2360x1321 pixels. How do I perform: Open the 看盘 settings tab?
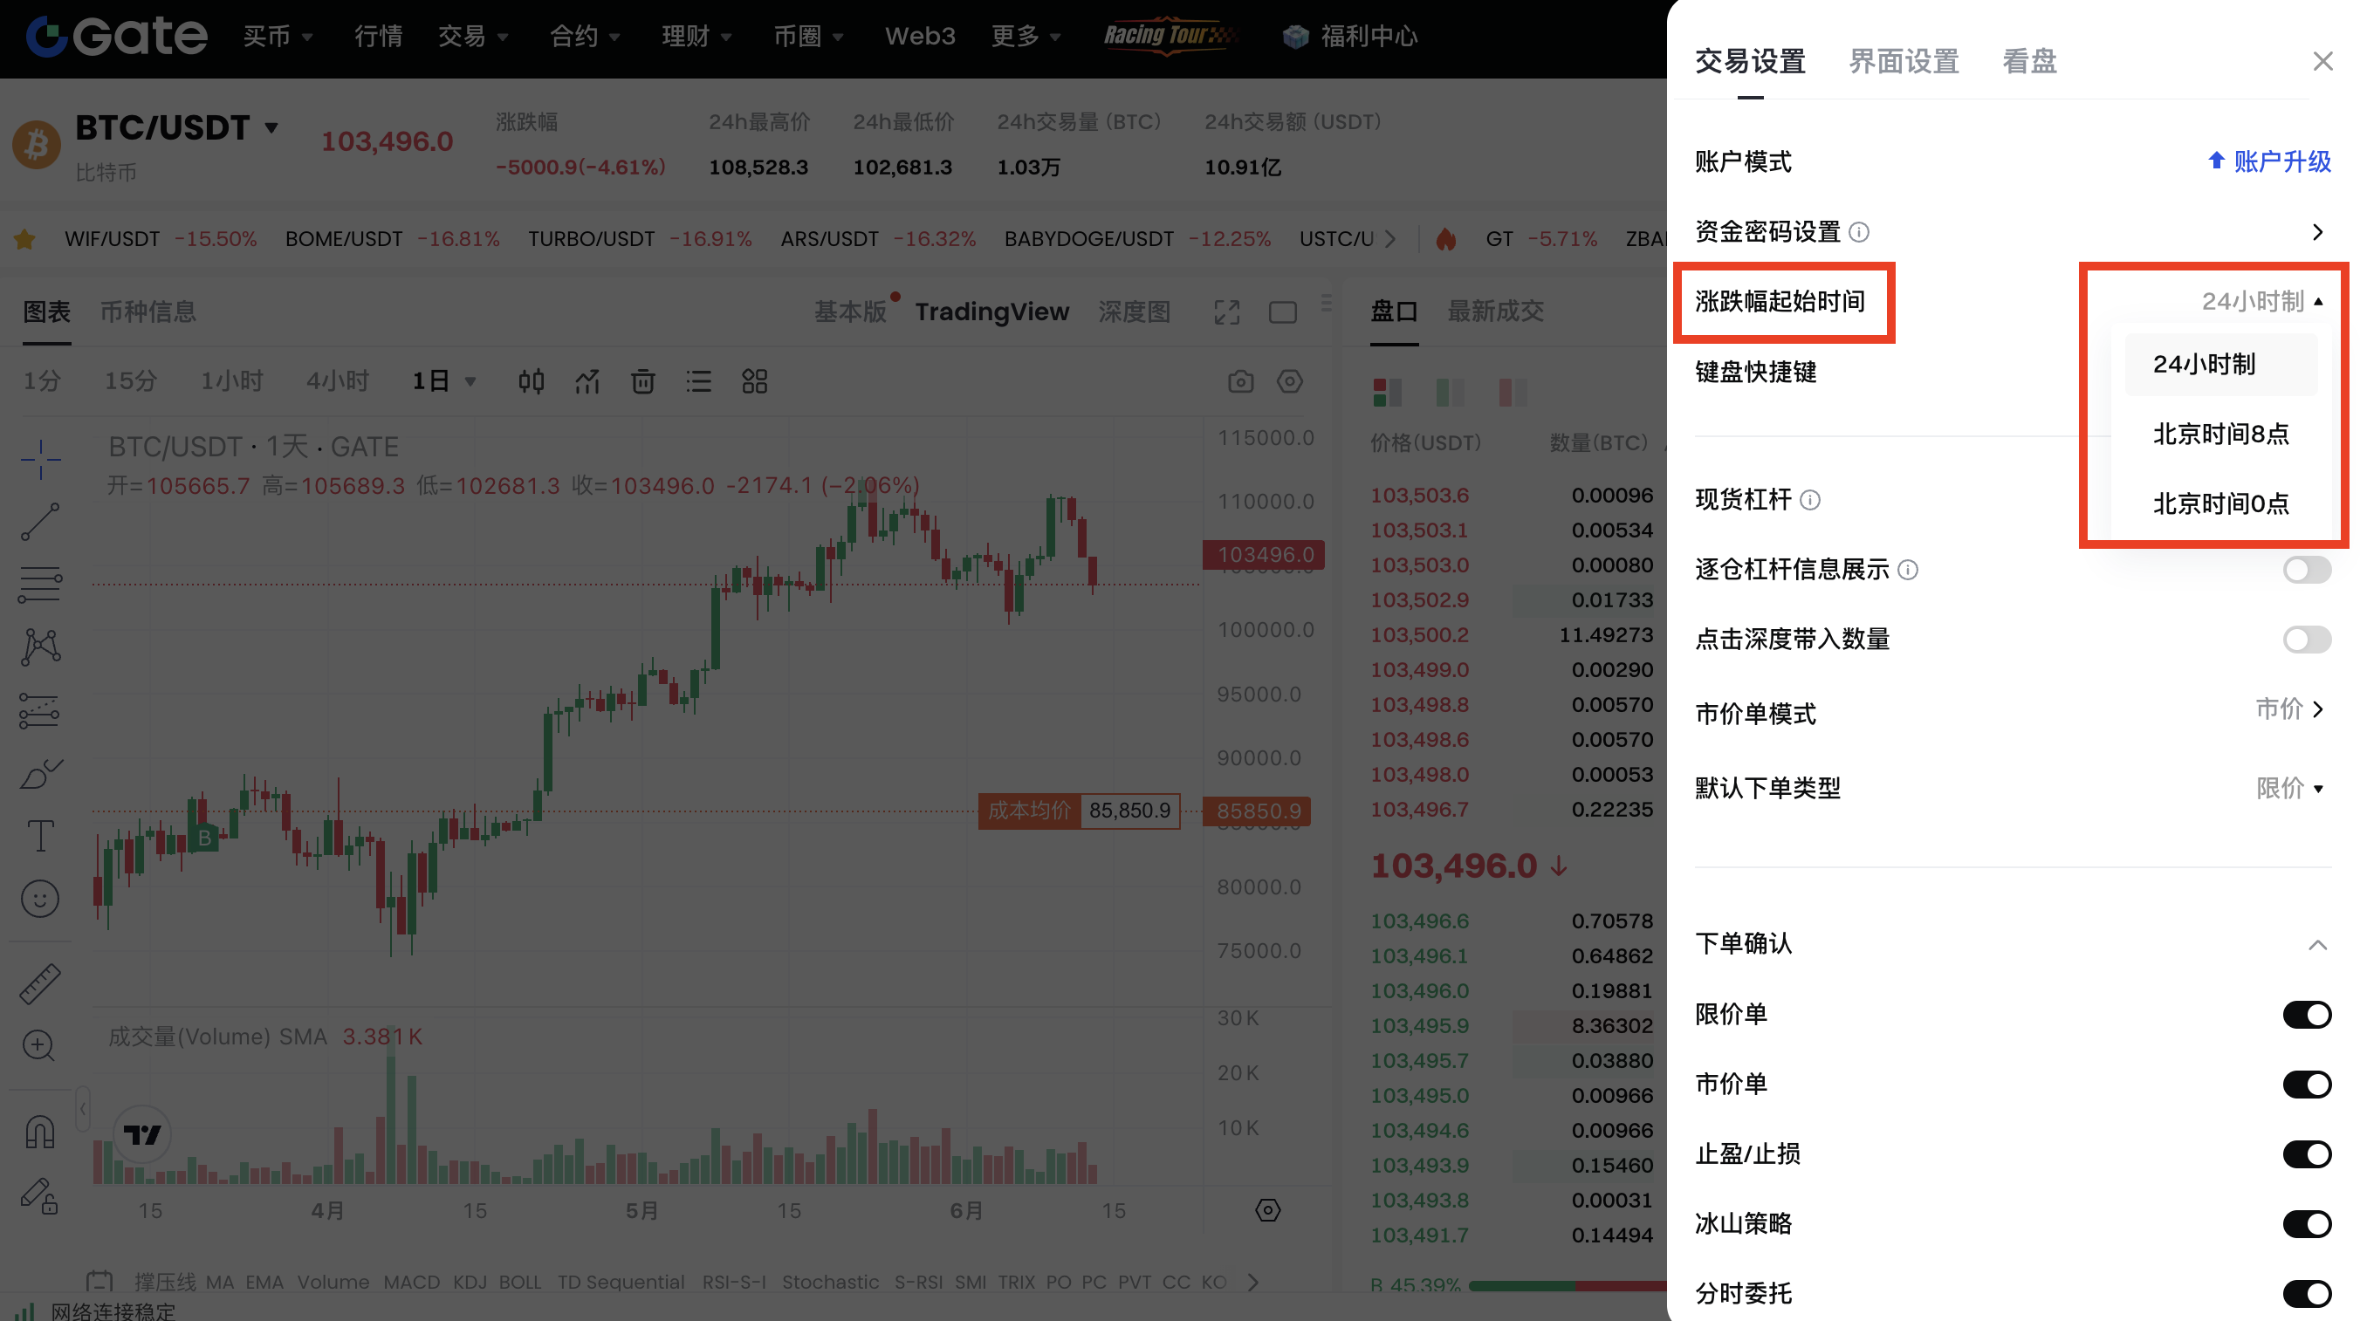coord(2028,61)
